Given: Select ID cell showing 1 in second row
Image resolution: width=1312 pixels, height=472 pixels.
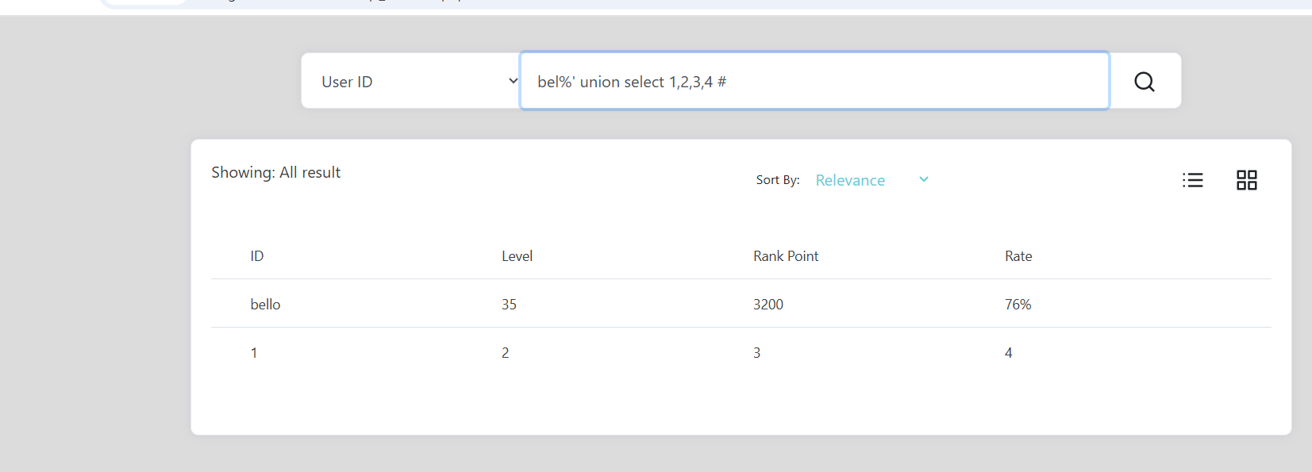Looking at the screenshot, I should [254, 353].
